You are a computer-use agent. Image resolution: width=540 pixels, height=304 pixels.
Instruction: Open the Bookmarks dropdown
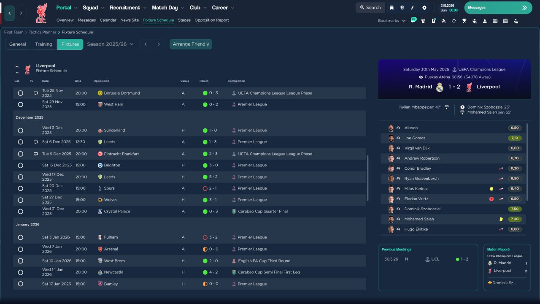coord(391,21)
